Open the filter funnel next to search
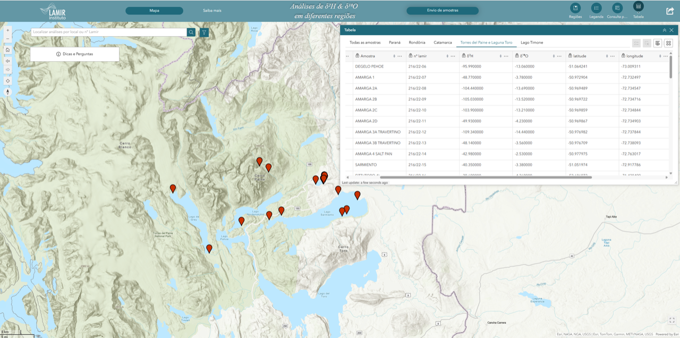680x338 pixels. [204, 32]
